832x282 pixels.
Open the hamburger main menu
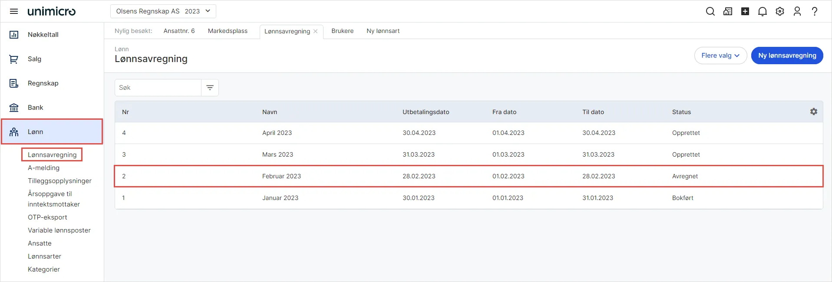14,11
